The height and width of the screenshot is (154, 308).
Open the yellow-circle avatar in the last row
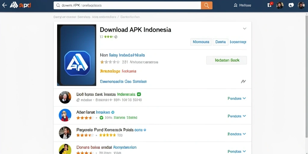65,149
